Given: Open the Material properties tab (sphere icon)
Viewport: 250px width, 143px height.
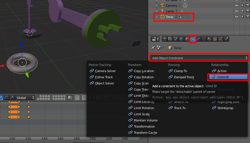Looking at the screenshot, I should point(209,39).
